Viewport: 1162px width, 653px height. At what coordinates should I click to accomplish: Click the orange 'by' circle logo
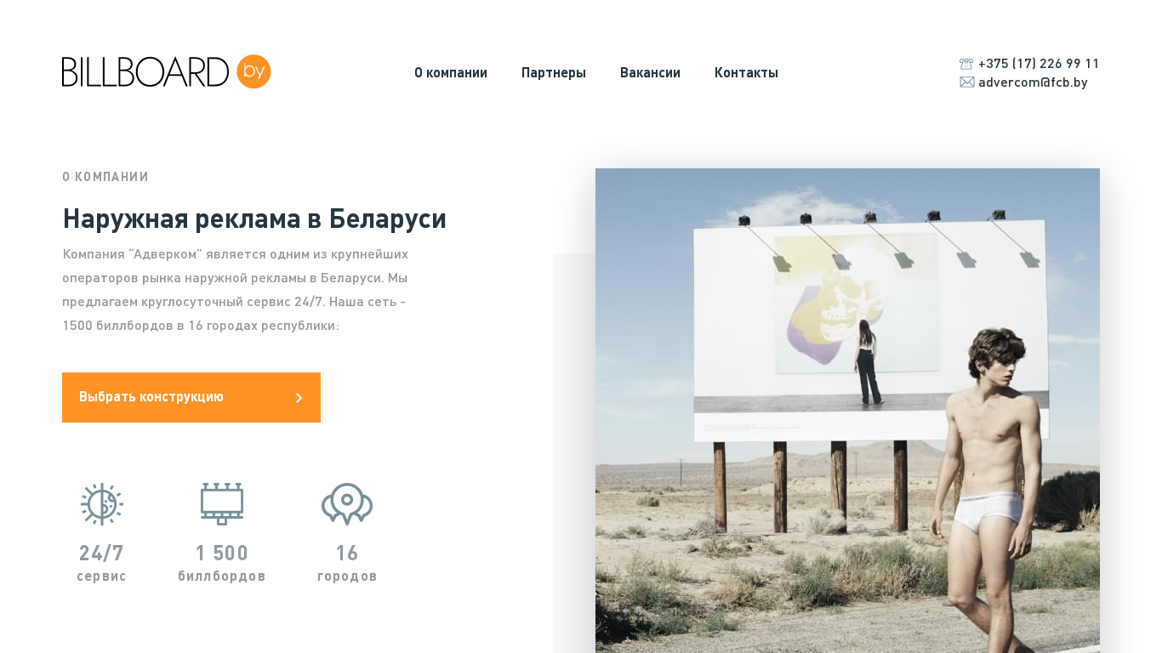click(253, 71)
